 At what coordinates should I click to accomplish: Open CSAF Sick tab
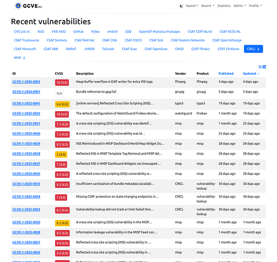(156, 40)
